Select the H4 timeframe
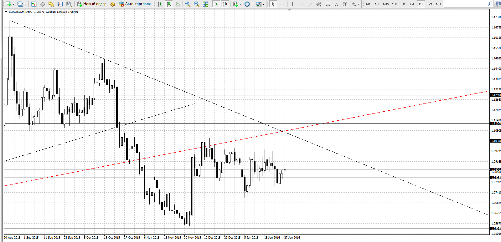 [412, 4]
